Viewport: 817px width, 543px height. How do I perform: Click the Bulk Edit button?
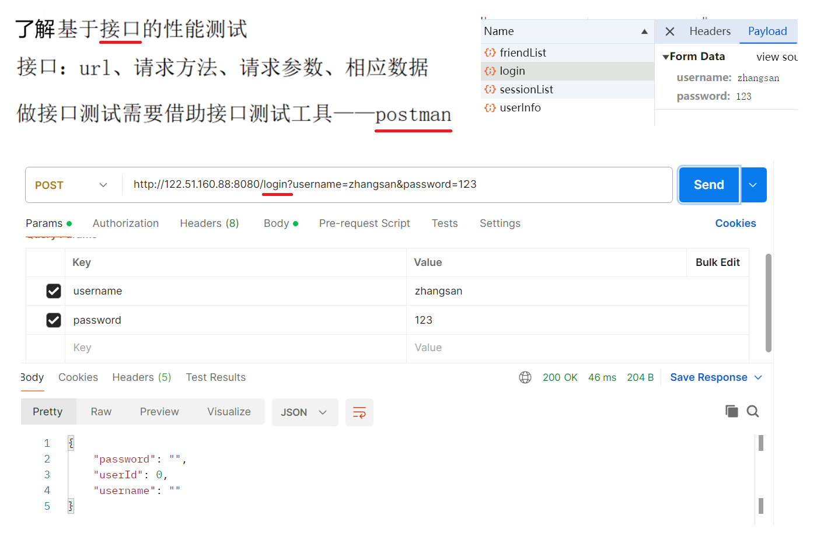point(718,262)
